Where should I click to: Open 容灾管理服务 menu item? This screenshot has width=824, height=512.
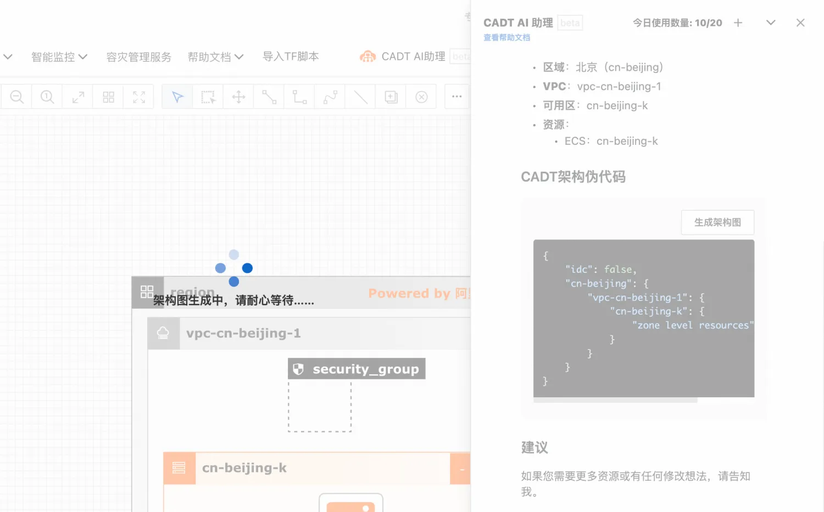[138, 57]
